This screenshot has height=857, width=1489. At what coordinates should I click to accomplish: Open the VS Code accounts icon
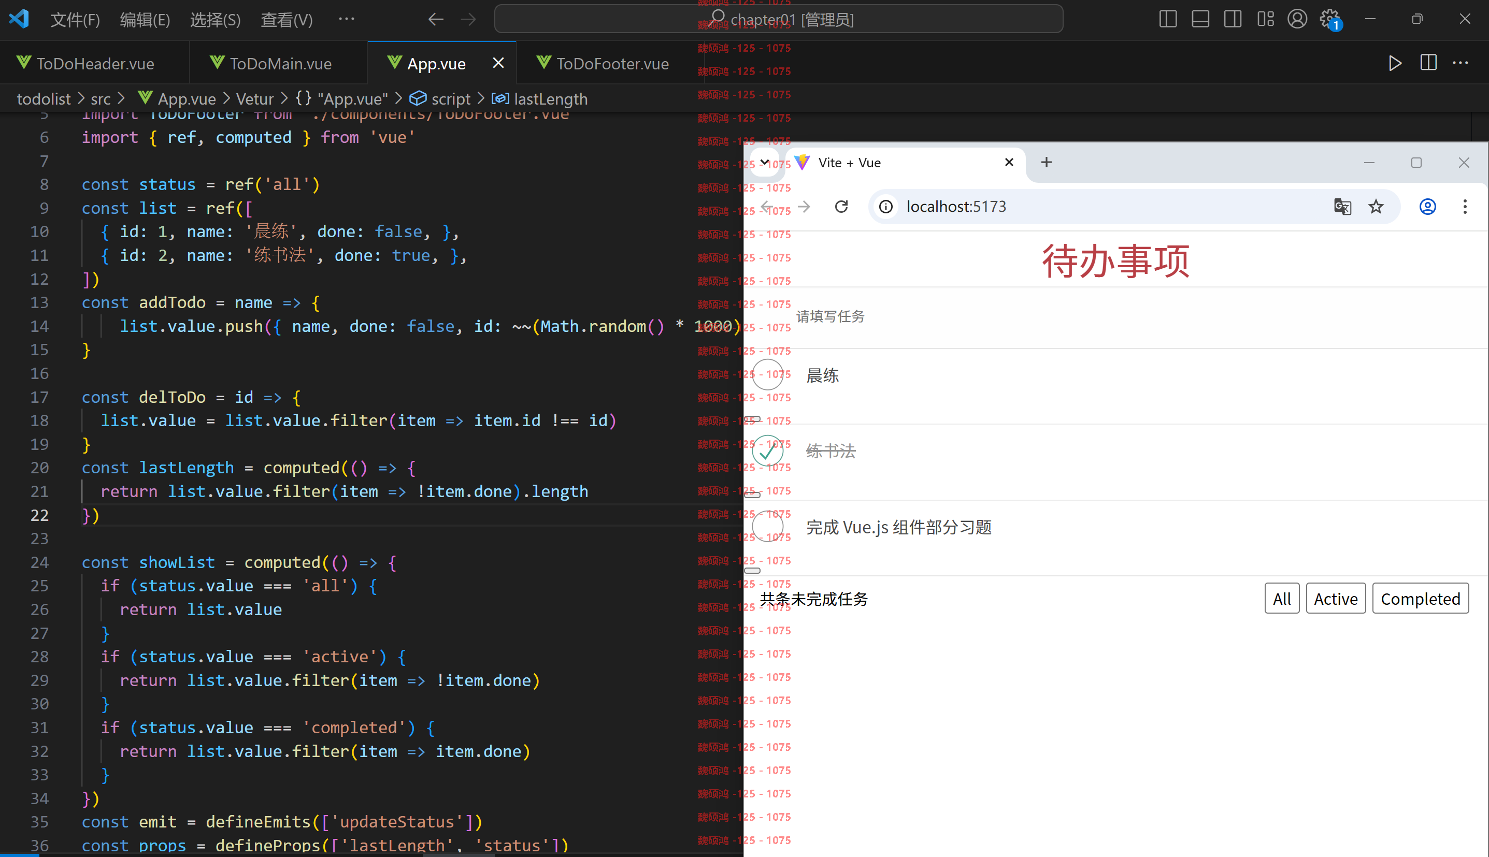coord(1297,19)
